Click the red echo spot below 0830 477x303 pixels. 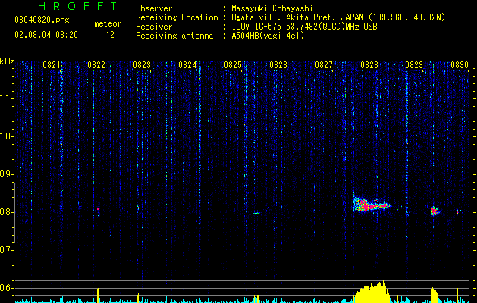457,211
